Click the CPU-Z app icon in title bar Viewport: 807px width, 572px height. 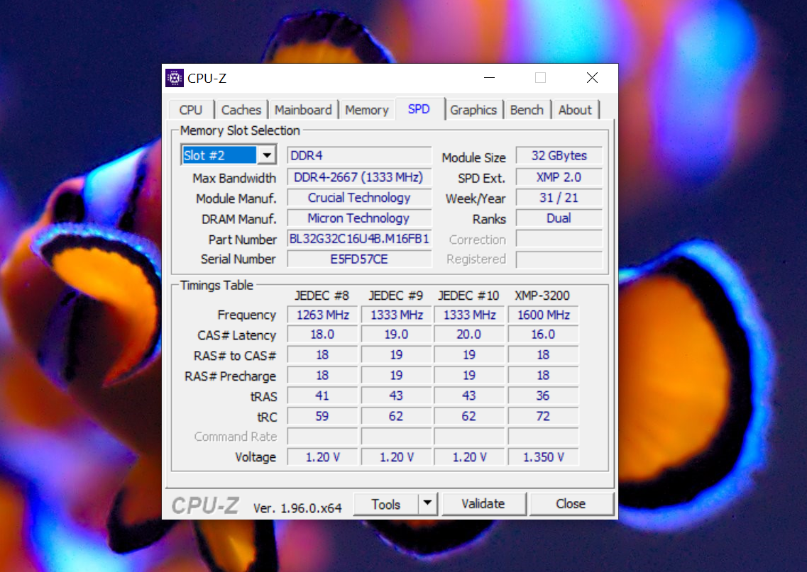175,78
